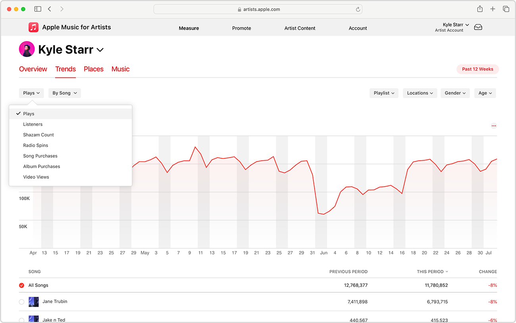The width and height of the screenshot is (516, 323).
Task: Open a new tab with plus icon
Action: pyautogui.click(x=493, y=9)
